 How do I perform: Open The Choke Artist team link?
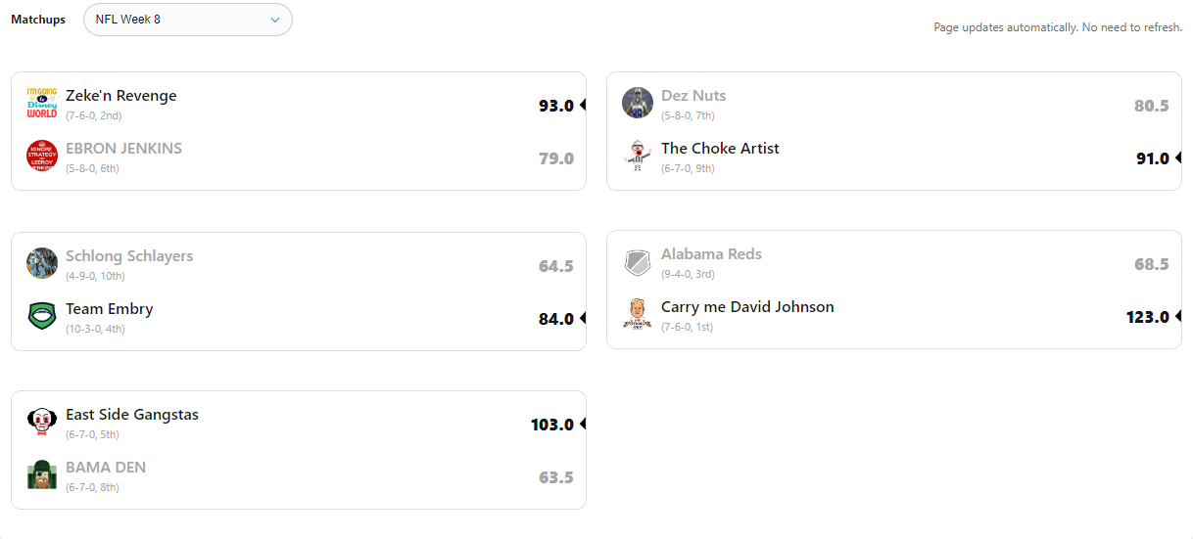pyautogui.click(x=720, y=149)
